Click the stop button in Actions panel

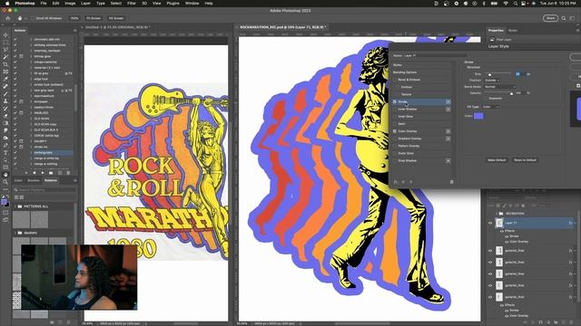click(x=26, y=173)
